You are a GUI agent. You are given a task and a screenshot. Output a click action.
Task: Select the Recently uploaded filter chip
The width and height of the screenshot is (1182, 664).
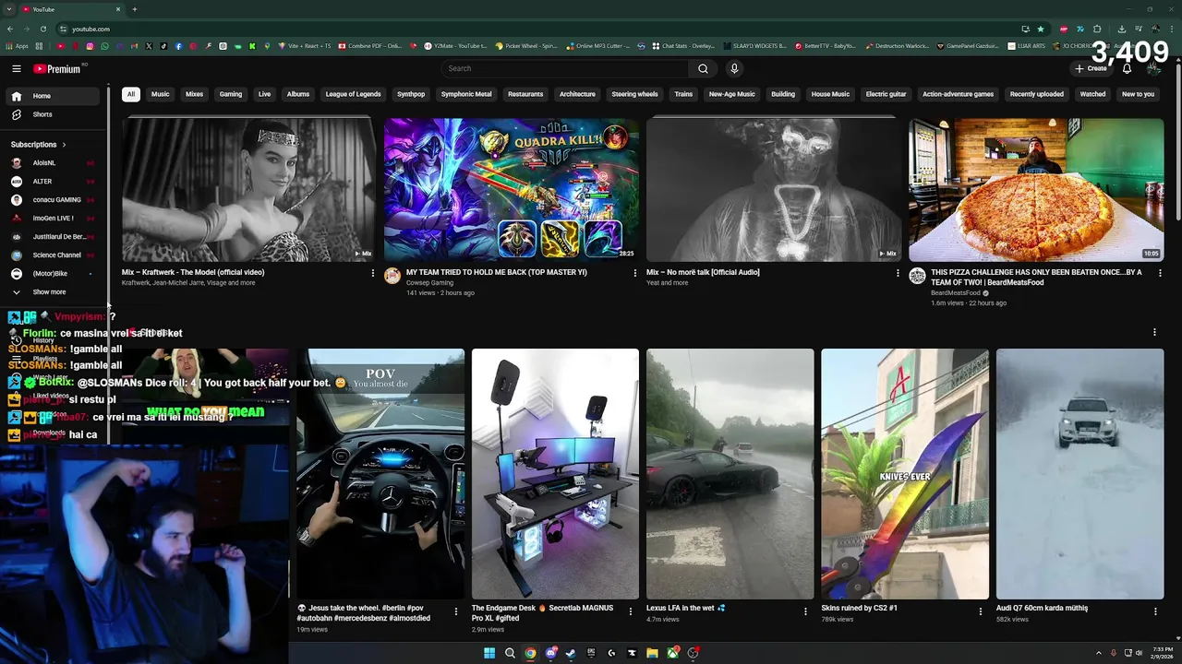1037,94
